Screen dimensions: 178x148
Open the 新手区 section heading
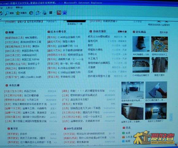coord(14,128)
